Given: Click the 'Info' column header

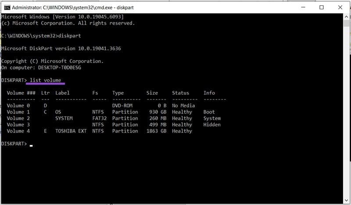Looking at the screenshot, I should 209,93.
